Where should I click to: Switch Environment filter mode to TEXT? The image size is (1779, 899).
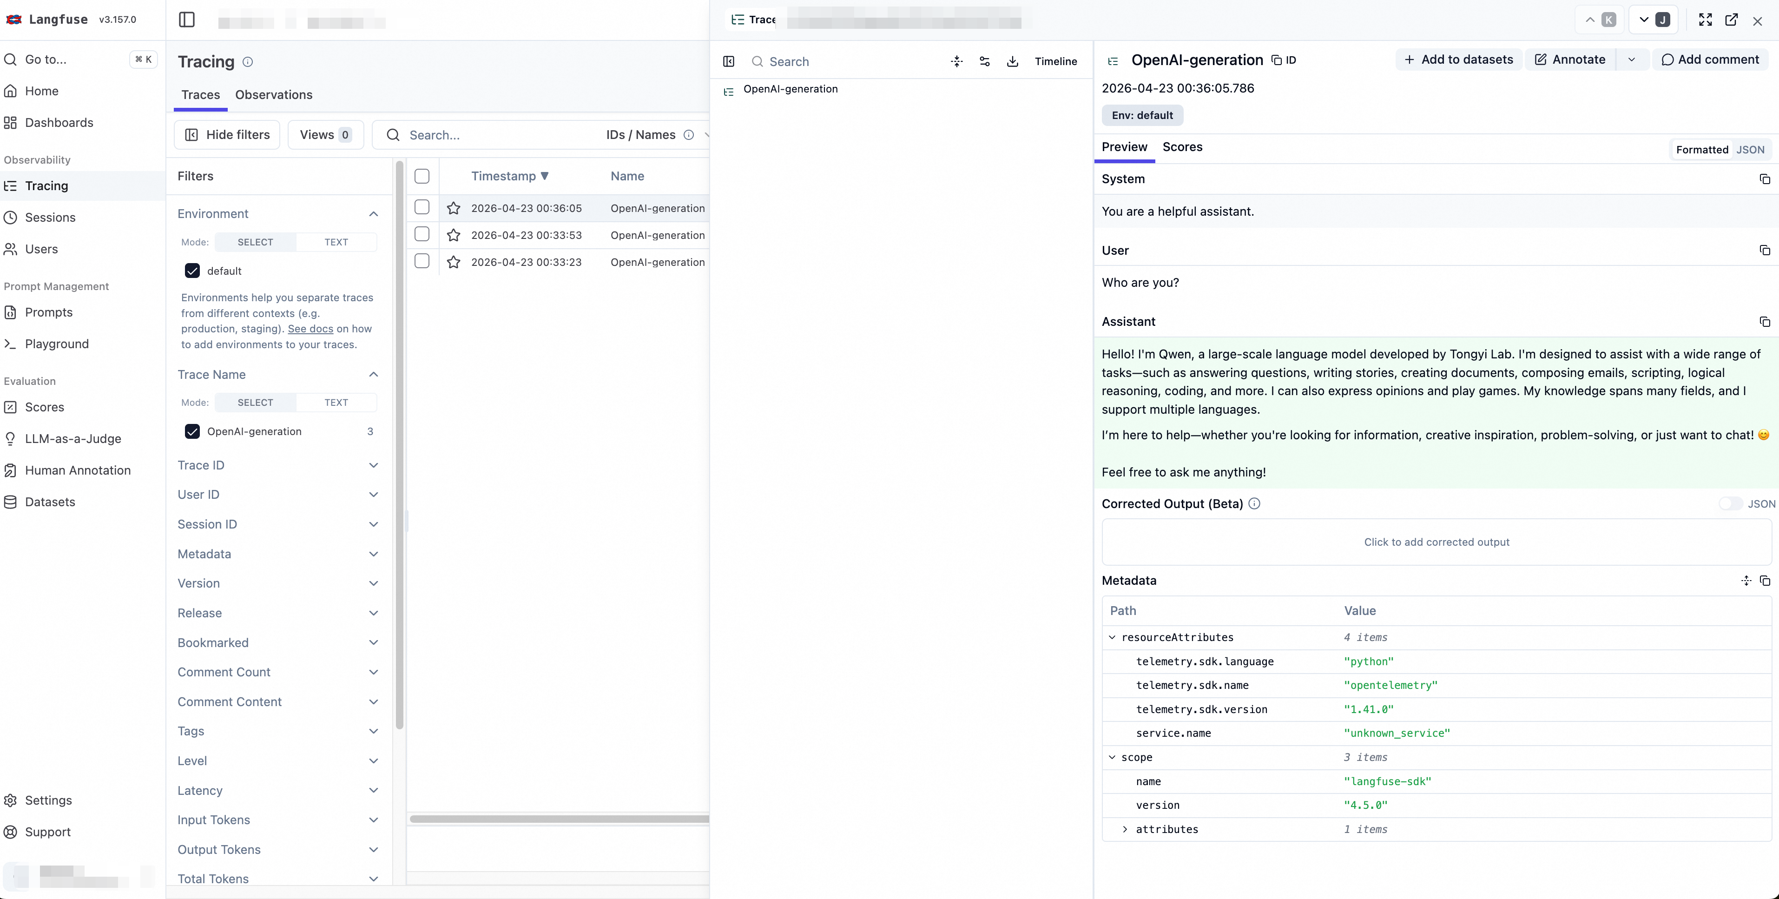pyautogui.click(x=336, y=242)
